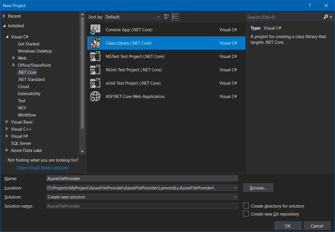Select the Console App (.NET Core) template icon
The height and width of the screenshot is (232, 335).
pos(95,30)
